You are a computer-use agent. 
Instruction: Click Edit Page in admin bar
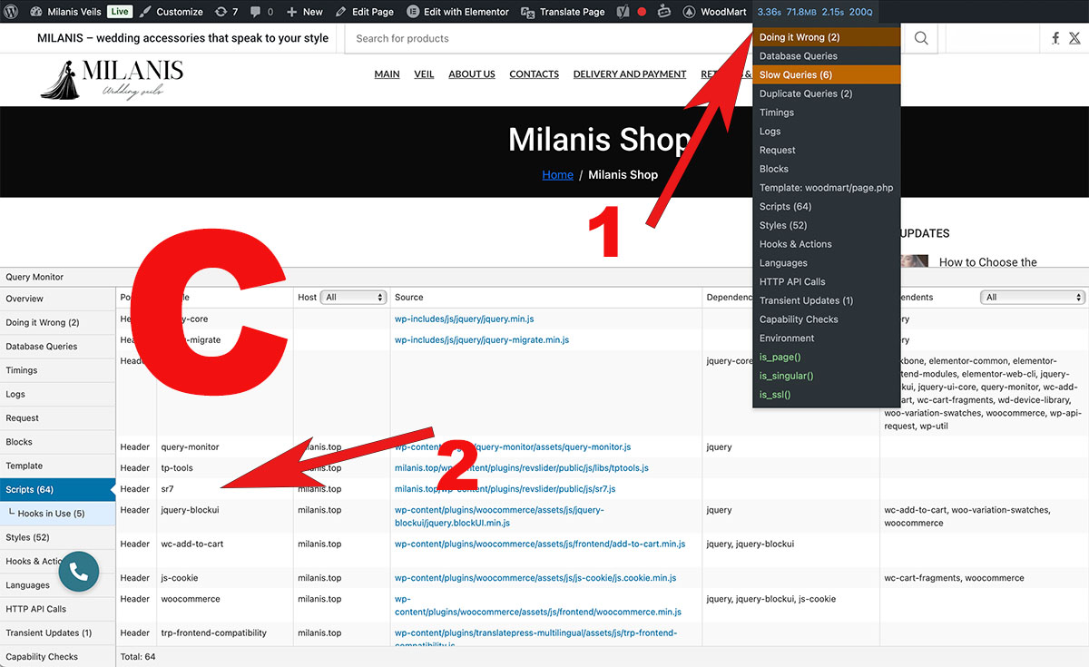tap(364, 12)
